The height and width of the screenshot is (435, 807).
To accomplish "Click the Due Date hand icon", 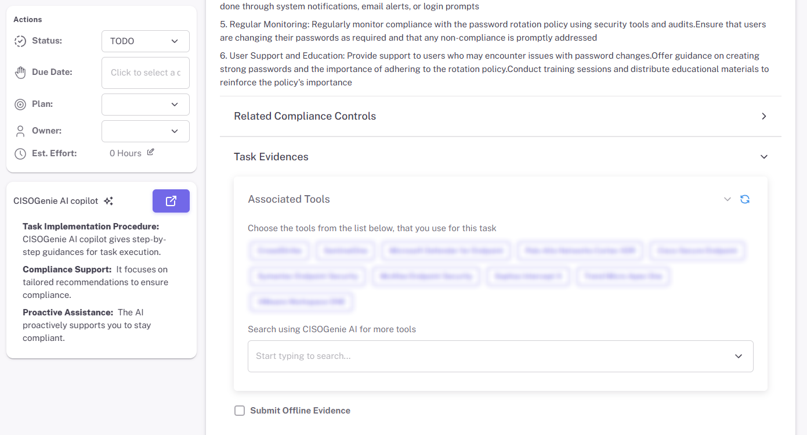I will click(20, 73).
